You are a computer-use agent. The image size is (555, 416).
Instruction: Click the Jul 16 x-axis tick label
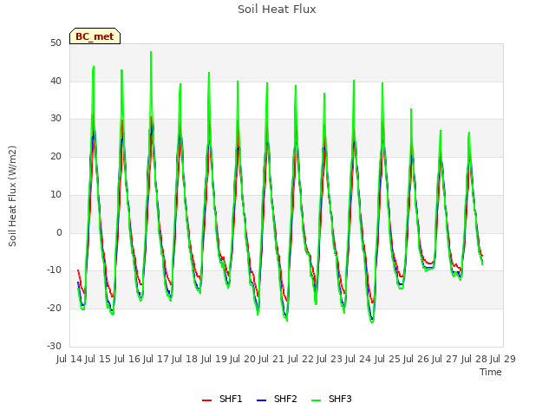pyautogui.click(x=127, y=359)
